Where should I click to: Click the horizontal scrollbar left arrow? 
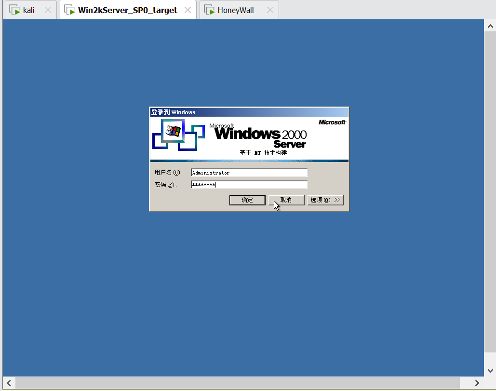point(9,383)
